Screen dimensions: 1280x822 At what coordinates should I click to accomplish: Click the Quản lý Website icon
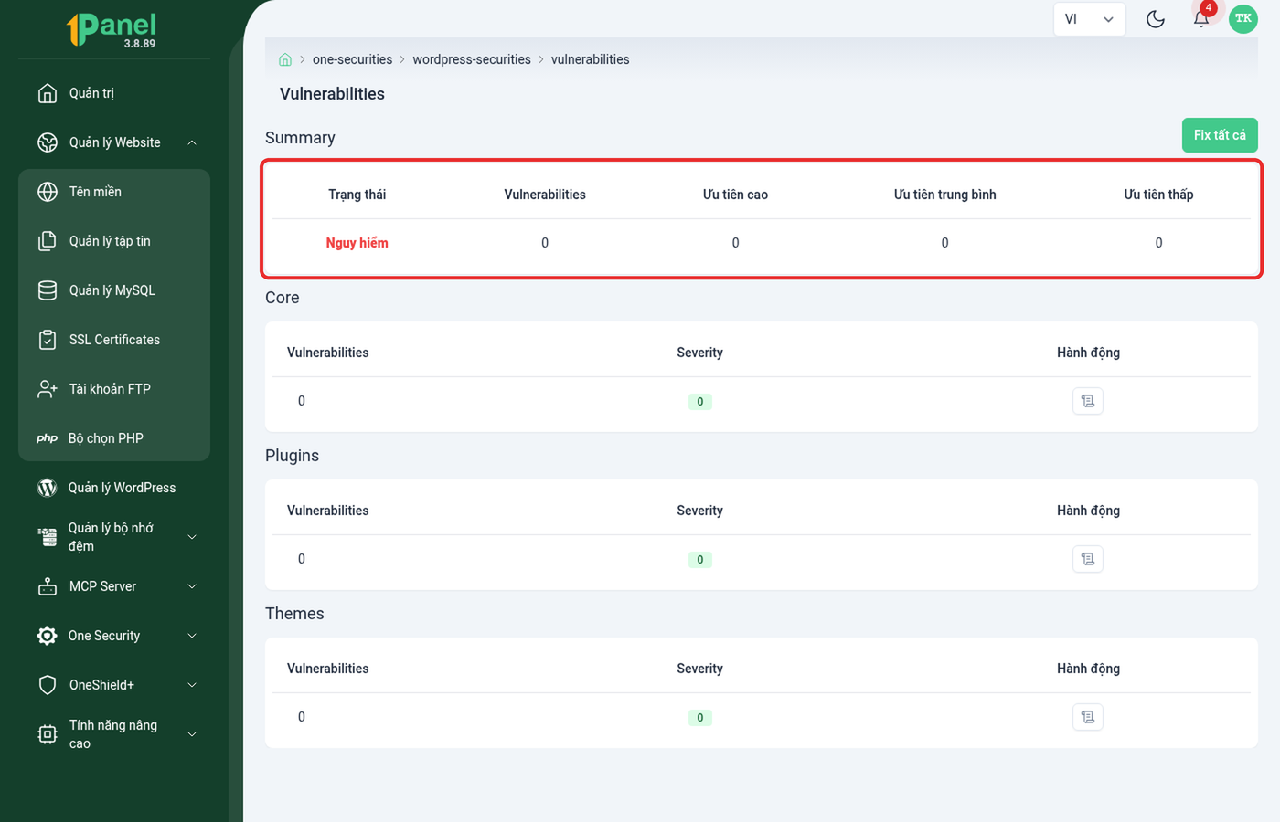pos(48,142)
